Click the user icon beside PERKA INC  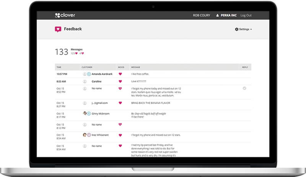[x=217, y=15]
